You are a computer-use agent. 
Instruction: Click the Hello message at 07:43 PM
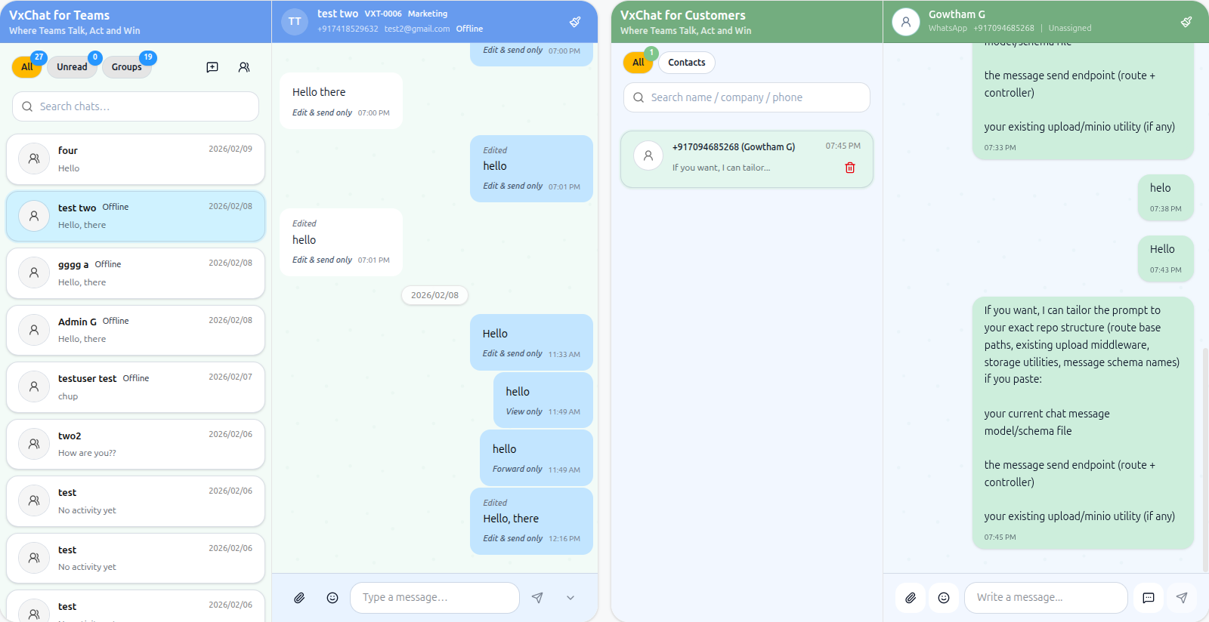[x=1165, y=258]
